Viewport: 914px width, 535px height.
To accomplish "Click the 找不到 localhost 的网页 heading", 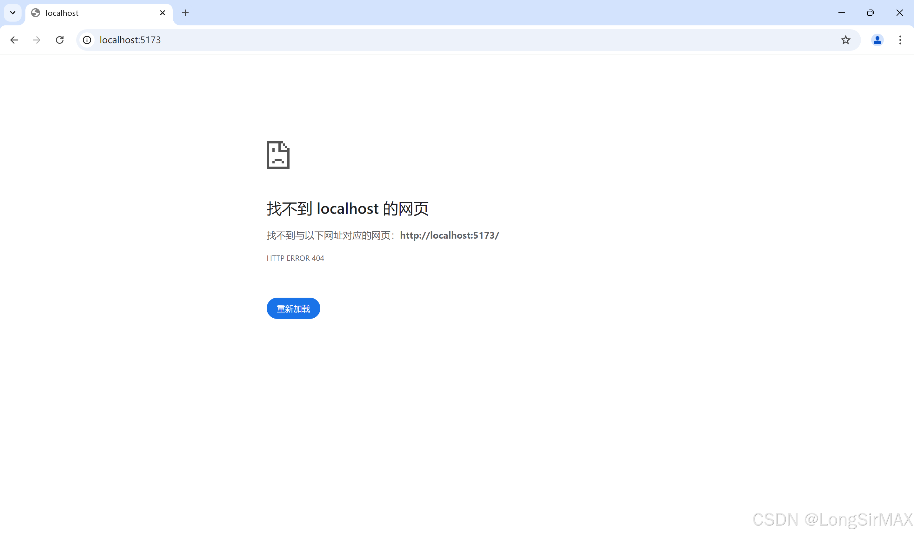I will pyautogui.click(x=347, y=209).
